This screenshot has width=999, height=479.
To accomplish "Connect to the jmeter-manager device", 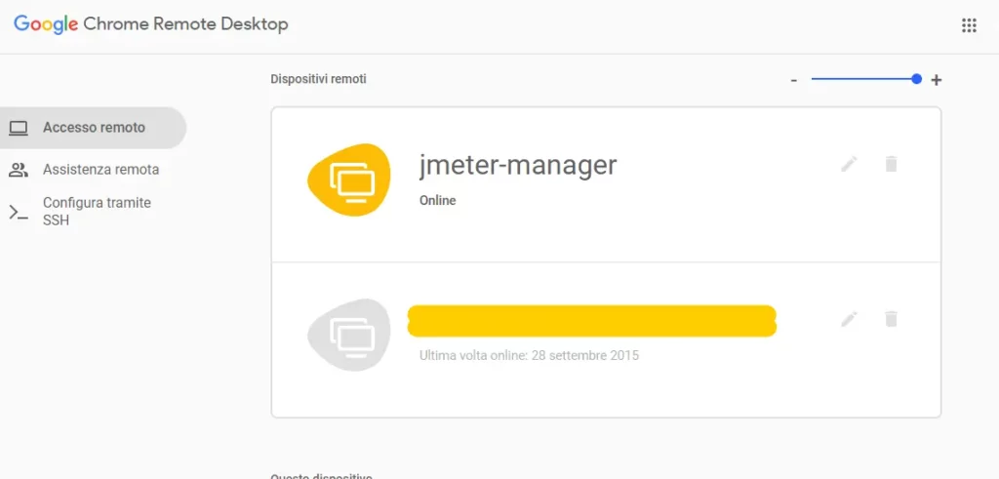I will click(x=606, y=184).
